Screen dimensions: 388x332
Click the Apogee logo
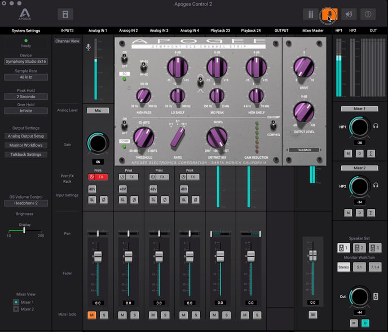(x=25, y=14)
